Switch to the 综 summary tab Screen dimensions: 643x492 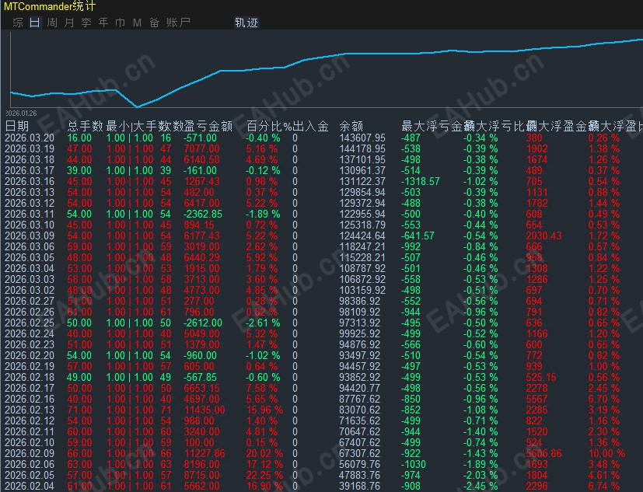[x=18, y=23]
